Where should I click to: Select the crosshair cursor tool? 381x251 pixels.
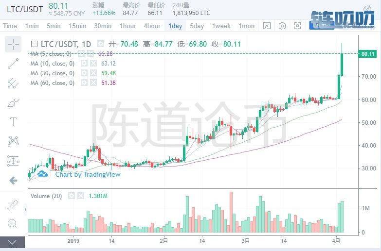pyautogui.click(x=13, y=44)
